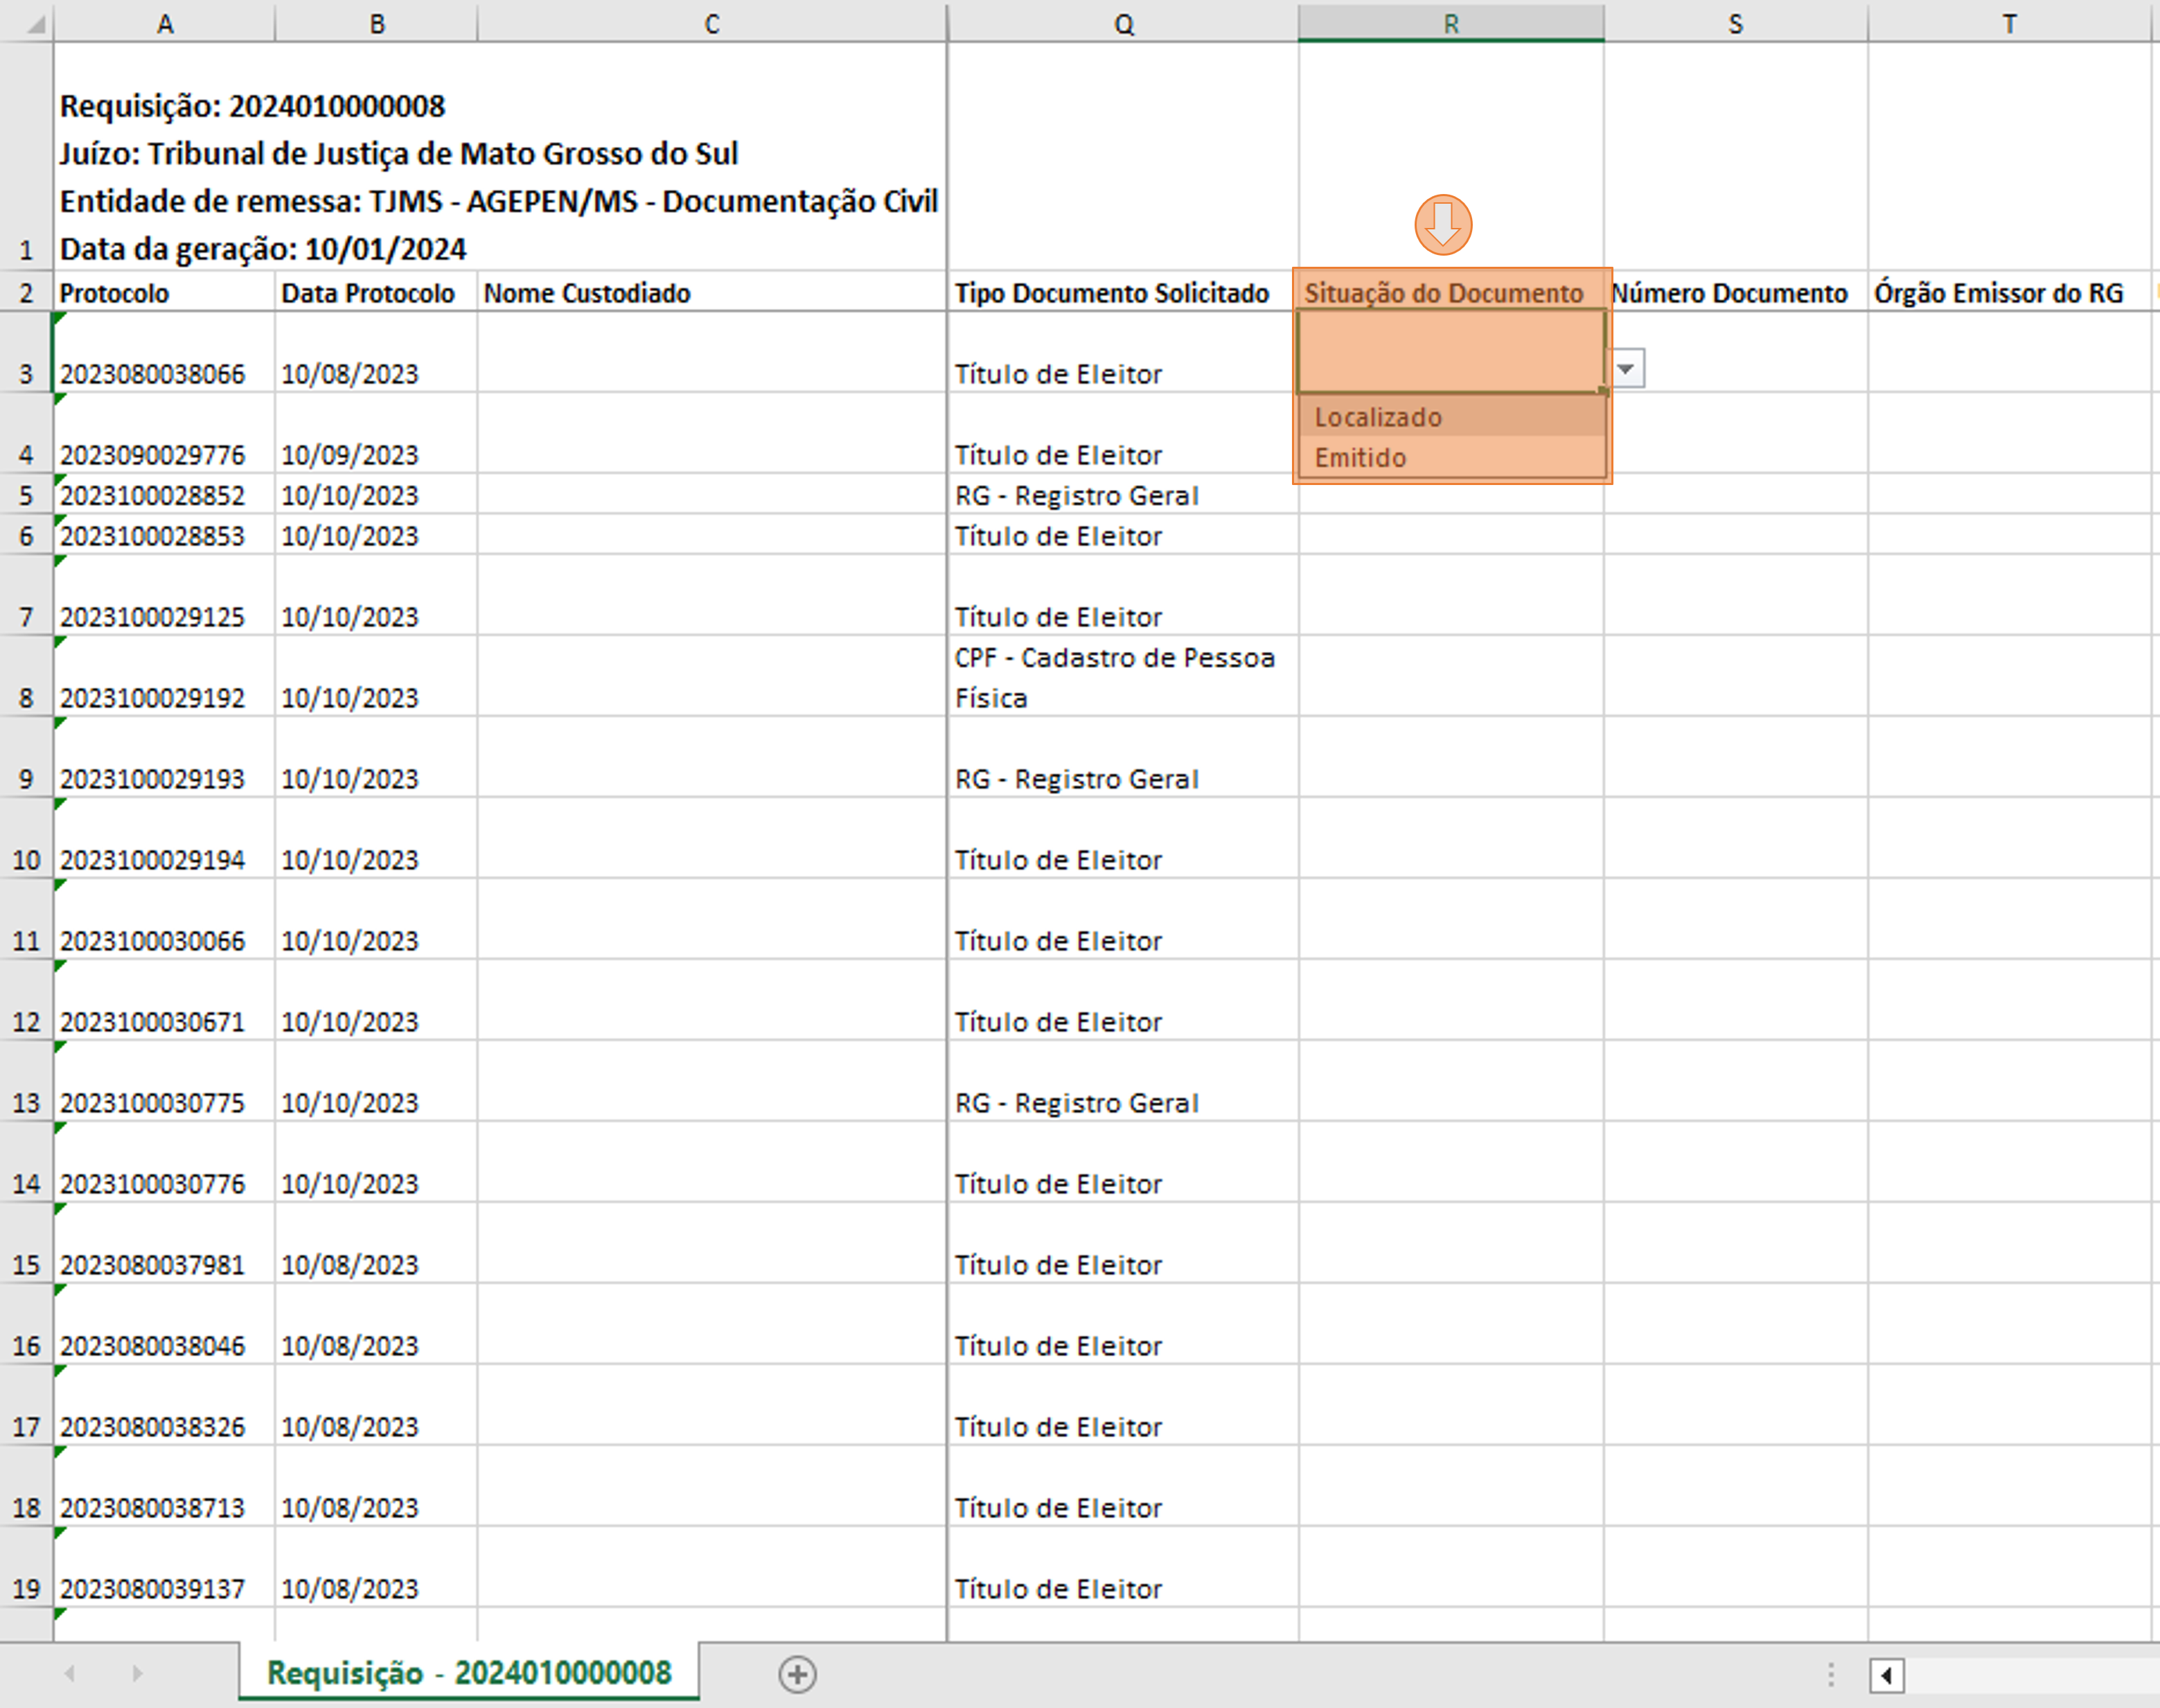2160x1708 pixels.
Task: Select row 12 header
Action: (27, 1001)
